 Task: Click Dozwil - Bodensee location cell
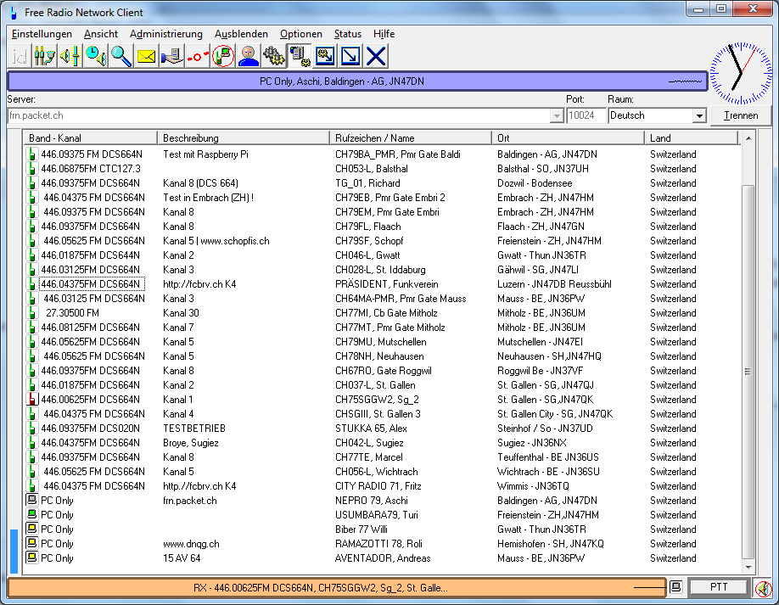[535, 182]
